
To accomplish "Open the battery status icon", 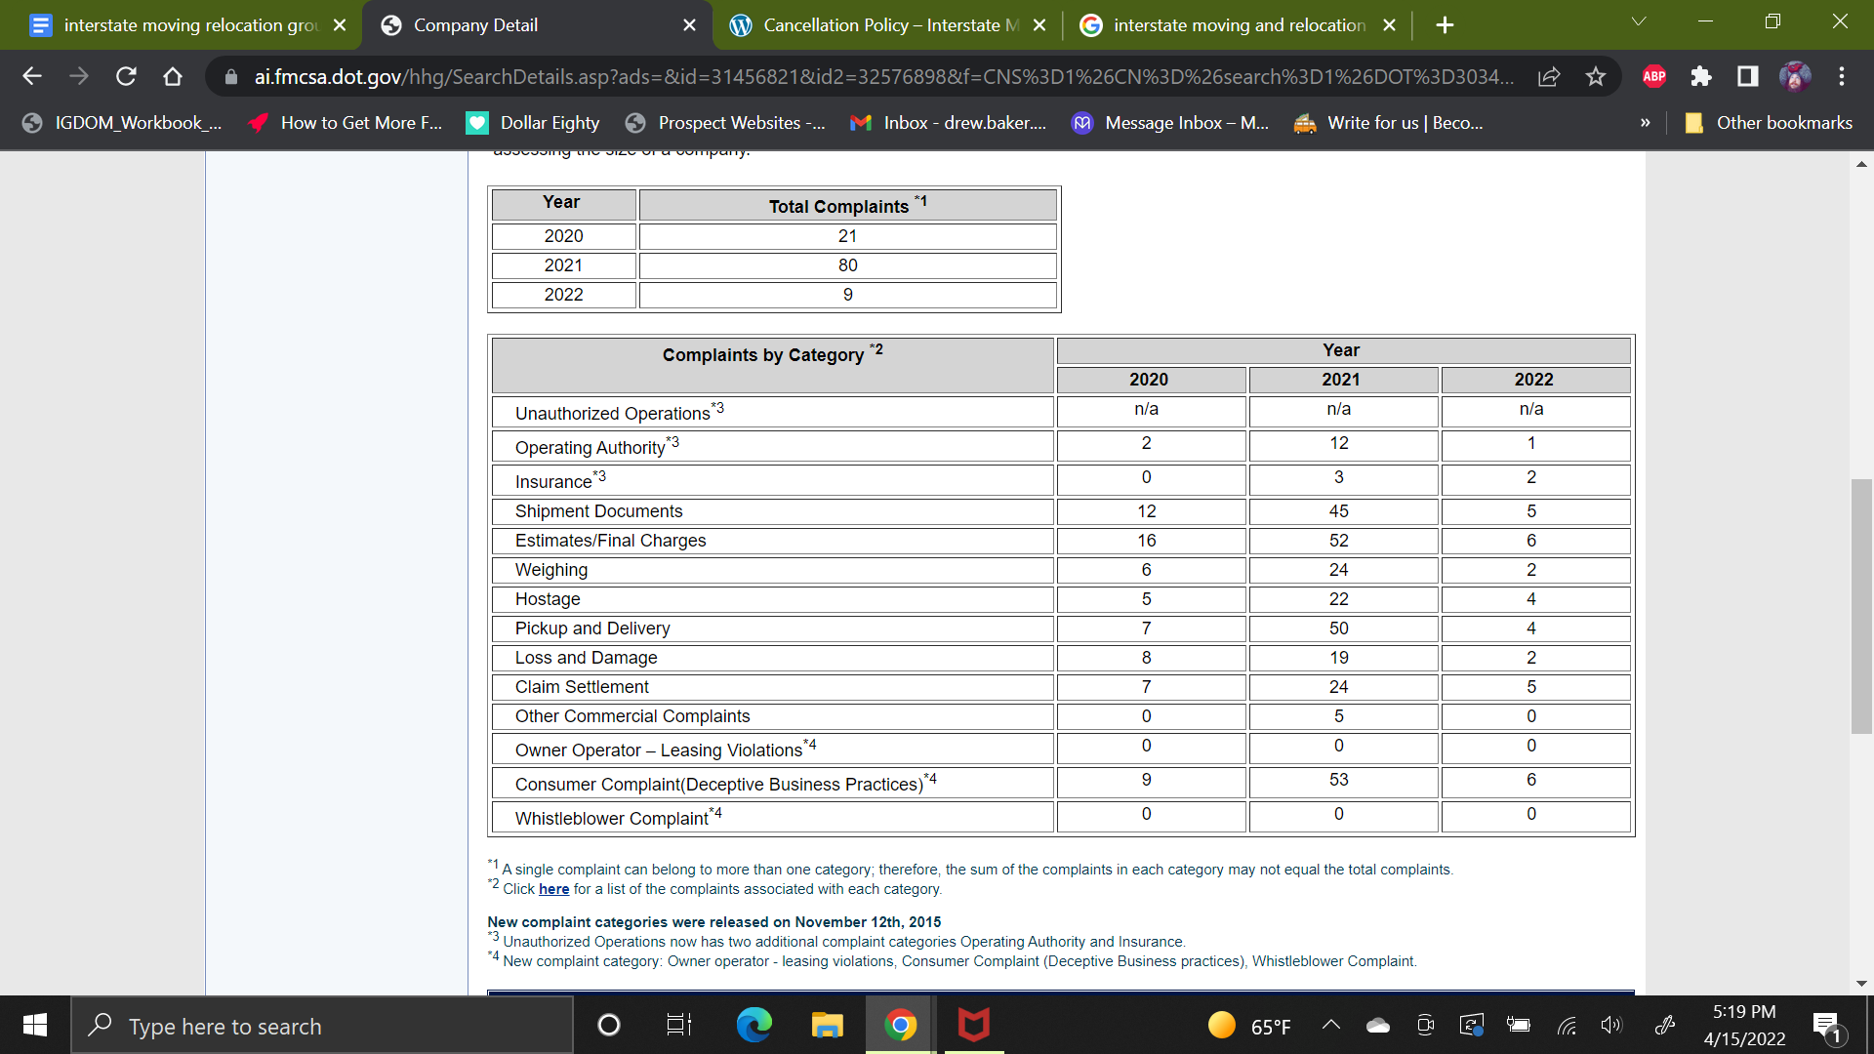I will 1518,1025.
